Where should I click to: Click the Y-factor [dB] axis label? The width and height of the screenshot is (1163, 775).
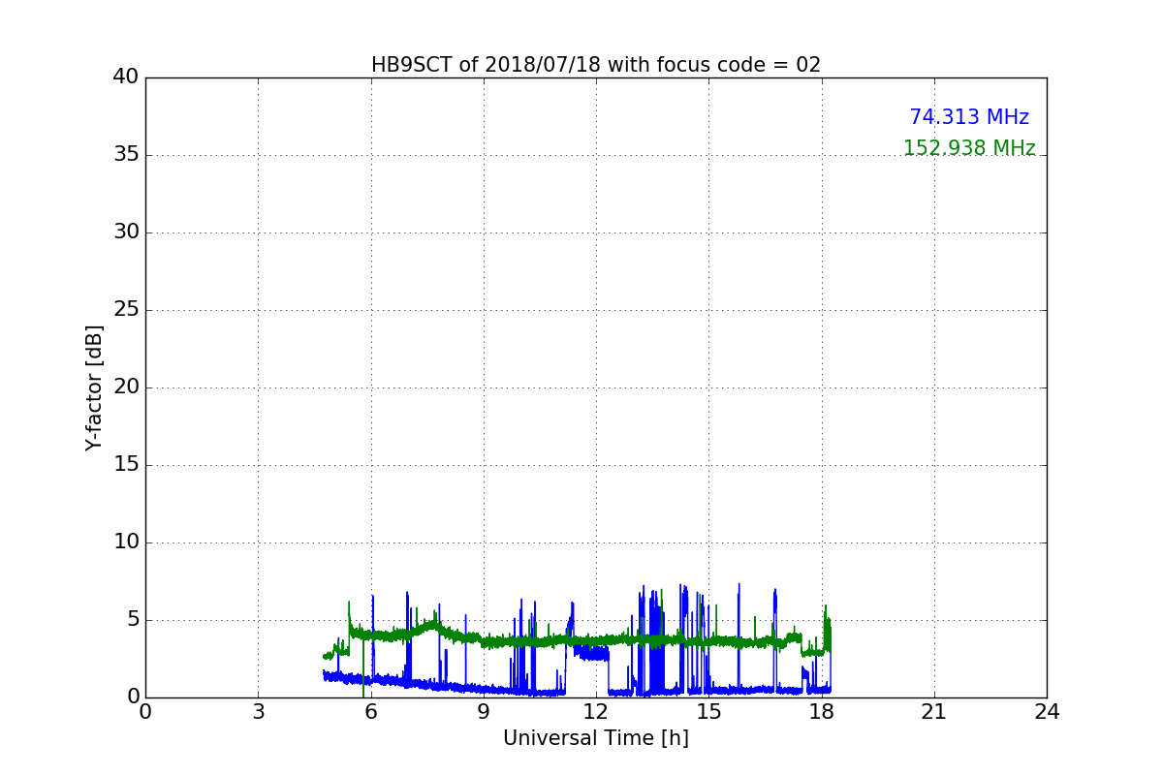pyautogui.click(x=94, y=387)
